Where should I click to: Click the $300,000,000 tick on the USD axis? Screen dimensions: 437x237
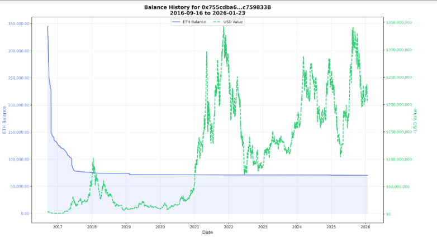point(399,50)
